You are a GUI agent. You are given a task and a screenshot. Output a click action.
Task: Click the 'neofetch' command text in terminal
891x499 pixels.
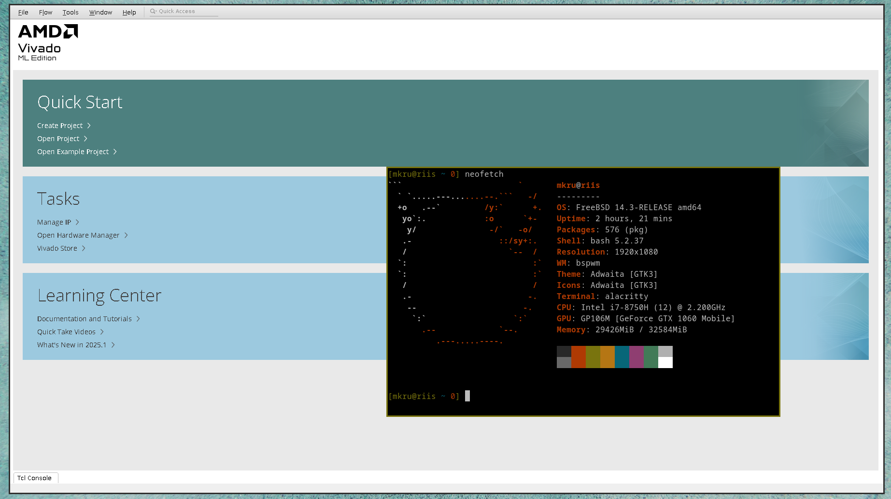[x=484, y=174]
